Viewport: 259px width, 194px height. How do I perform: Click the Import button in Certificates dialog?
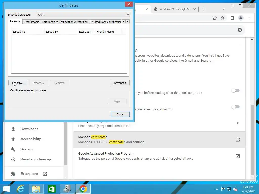click(18, 83)
